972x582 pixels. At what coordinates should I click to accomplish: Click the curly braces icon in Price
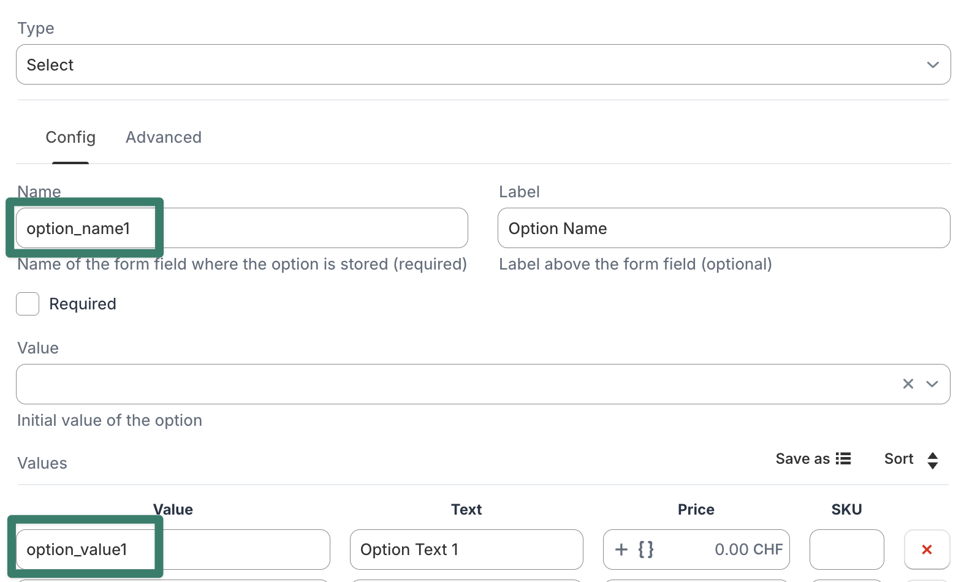[x=646, y=550]
